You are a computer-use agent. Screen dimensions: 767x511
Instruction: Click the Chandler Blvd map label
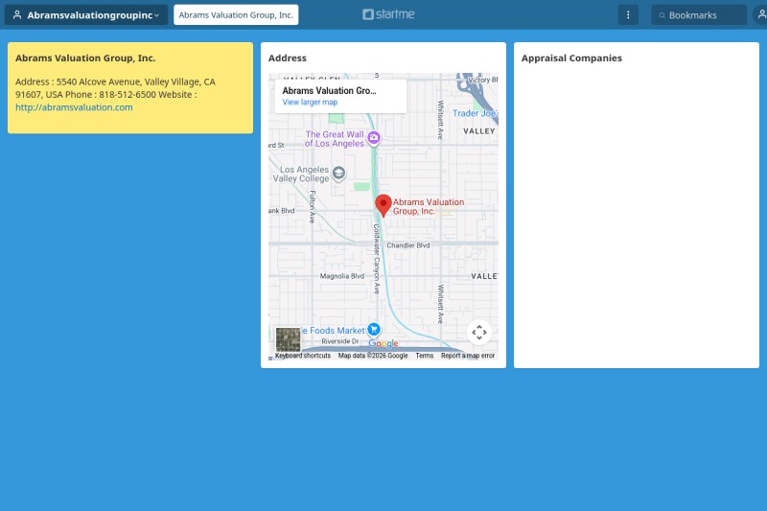[x=408, y=245]
